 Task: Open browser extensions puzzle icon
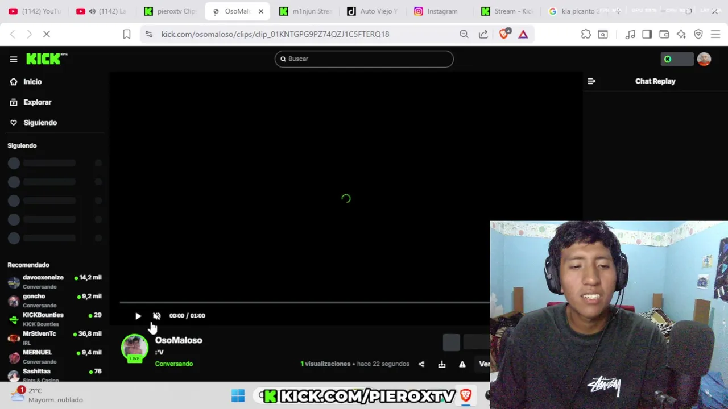tap(586, 35)
